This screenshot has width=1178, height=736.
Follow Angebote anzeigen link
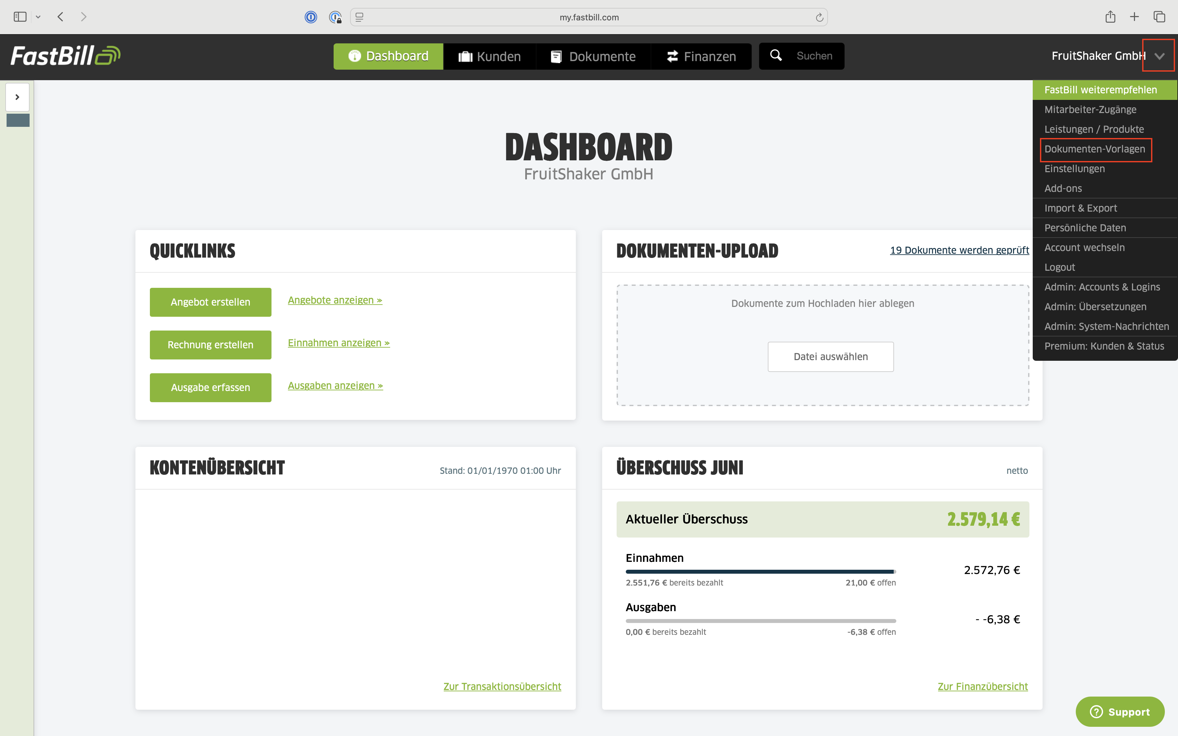coord(335,300)
